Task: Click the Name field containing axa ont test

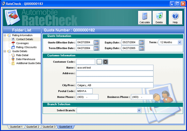Action: [x=115, y=68]
